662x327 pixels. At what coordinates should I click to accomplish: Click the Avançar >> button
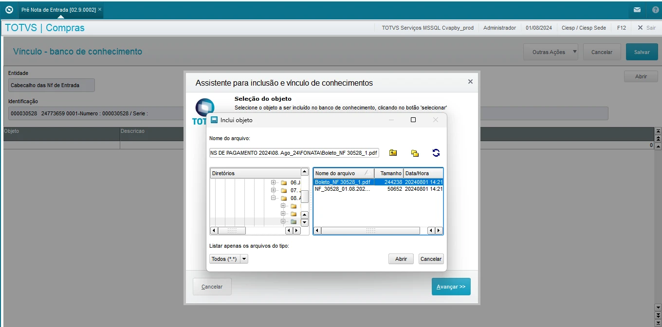[x=451, y=287]
